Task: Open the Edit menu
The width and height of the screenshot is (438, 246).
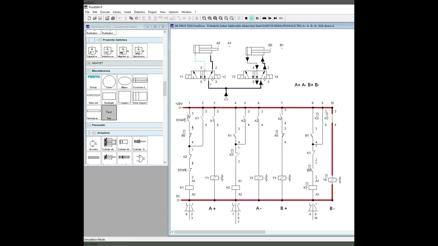Action: [95, 12]
